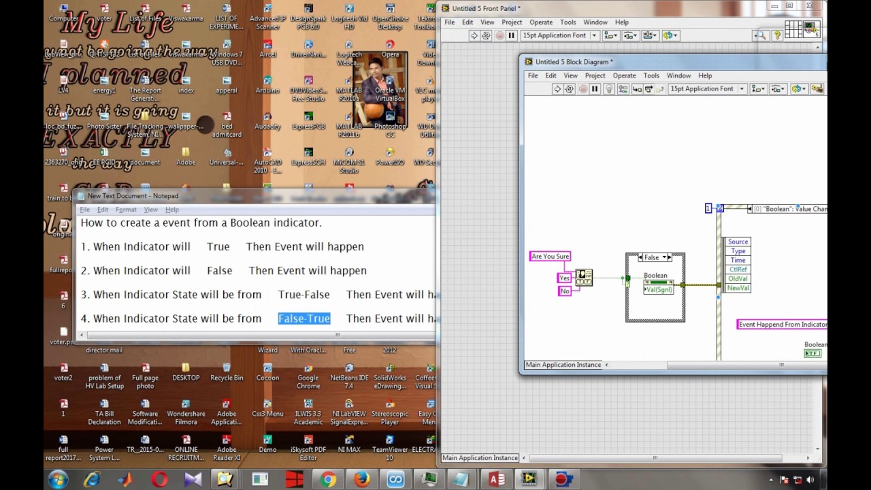Open Block Diagram File menu

[533, 76]
